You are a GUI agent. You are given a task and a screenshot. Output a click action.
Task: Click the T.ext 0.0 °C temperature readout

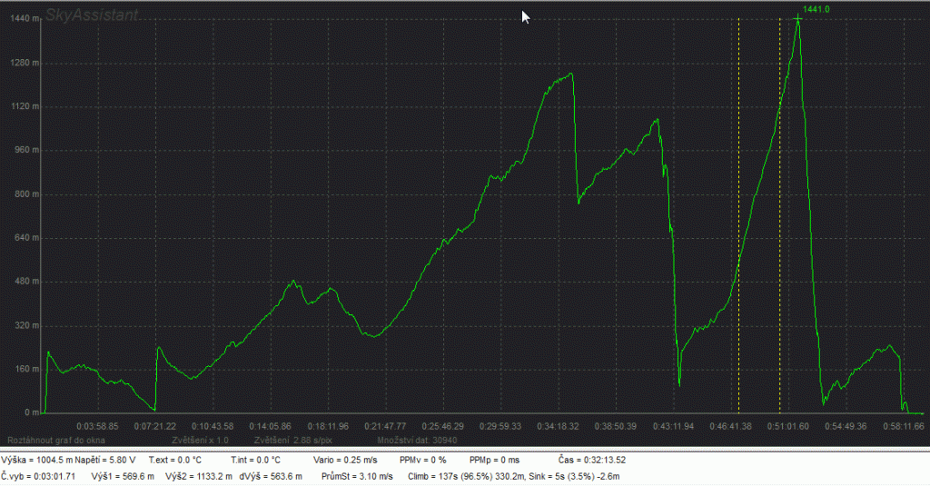pyautogui.click(x=175, y=460)
